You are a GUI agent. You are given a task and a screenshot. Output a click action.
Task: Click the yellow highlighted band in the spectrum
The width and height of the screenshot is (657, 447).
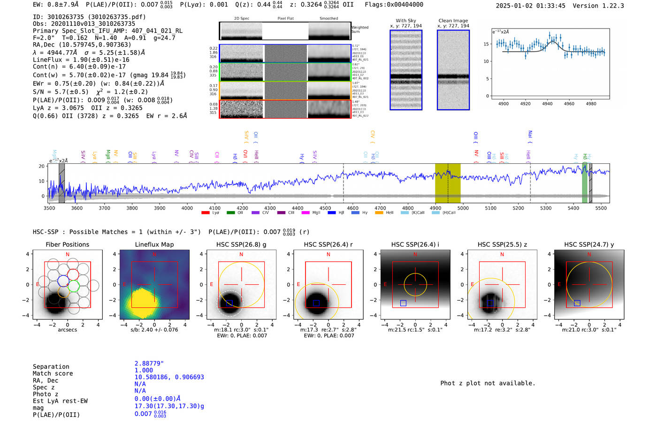(448, 183)
